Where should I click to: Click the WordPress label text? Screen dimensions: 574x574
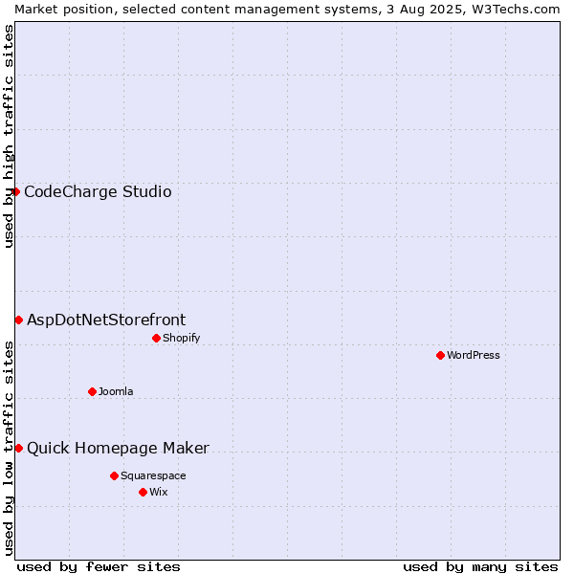473,356
